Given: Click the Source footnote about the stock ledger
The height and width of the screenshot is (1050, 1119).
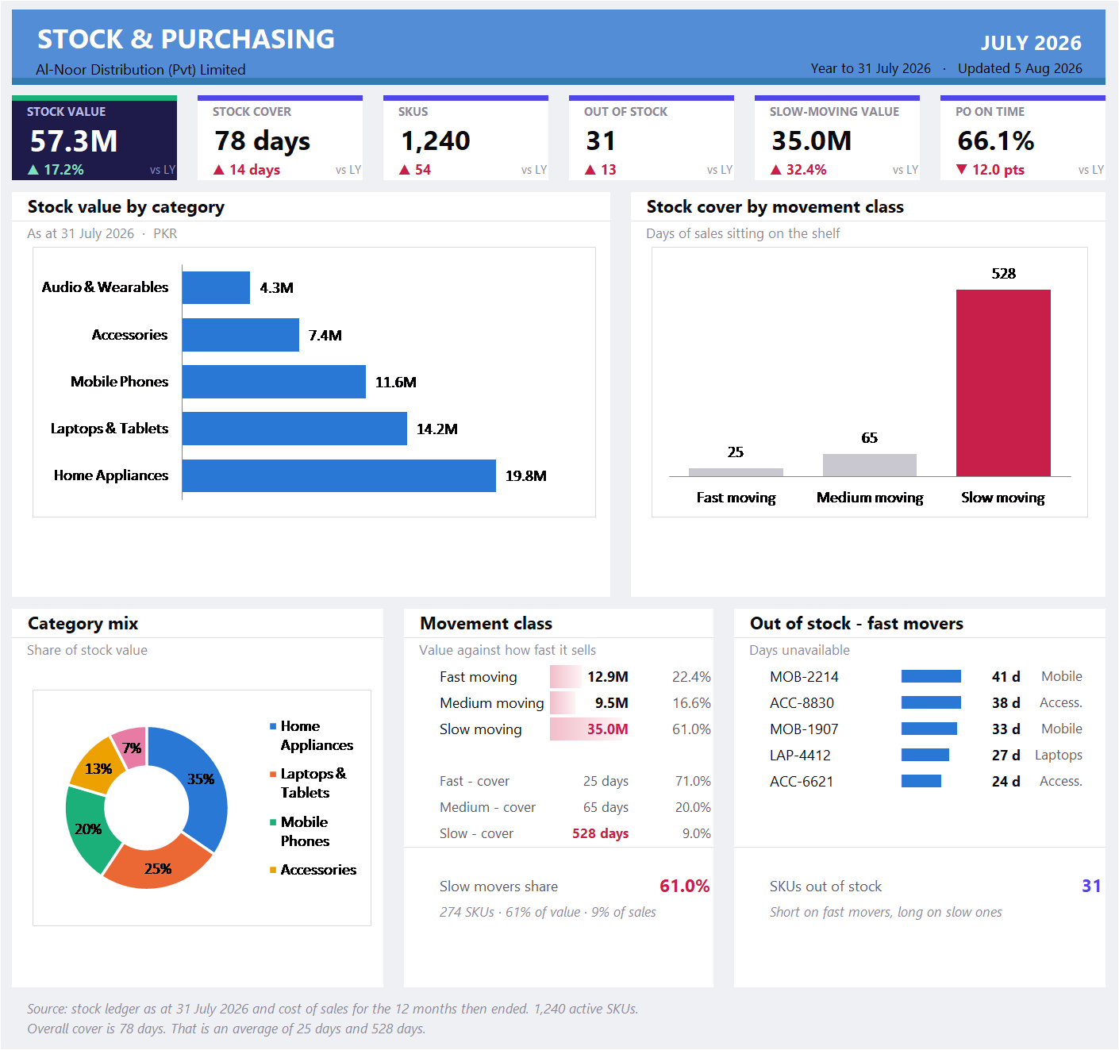Looking at the screenshot, I should point(333,1009).
